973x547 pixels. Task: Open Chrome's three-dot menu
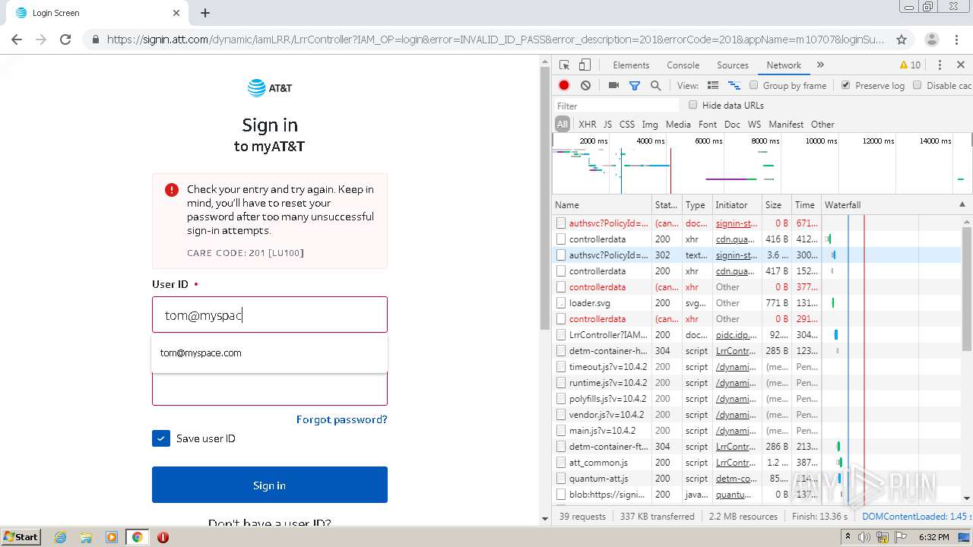957,40
